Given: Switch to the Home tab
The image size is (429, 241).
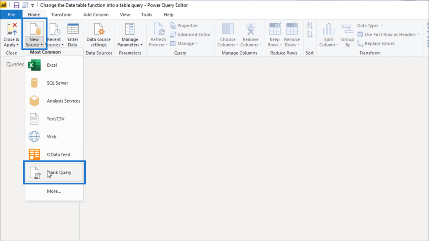Looking at the screenshot, I should coord(34,15).
